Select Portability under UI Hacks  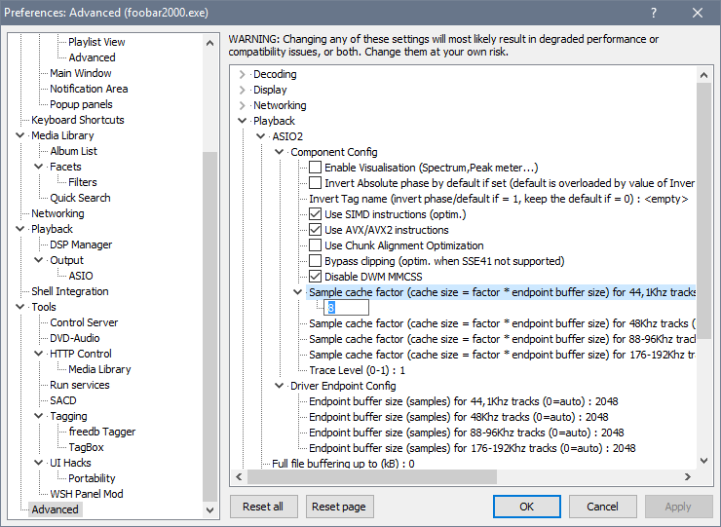pos(92,478)
